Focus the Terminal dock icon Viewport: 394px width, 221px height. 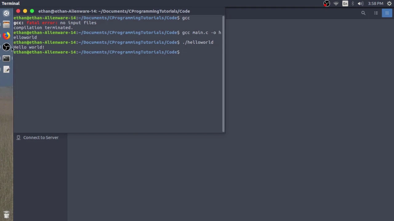[6, 58]
